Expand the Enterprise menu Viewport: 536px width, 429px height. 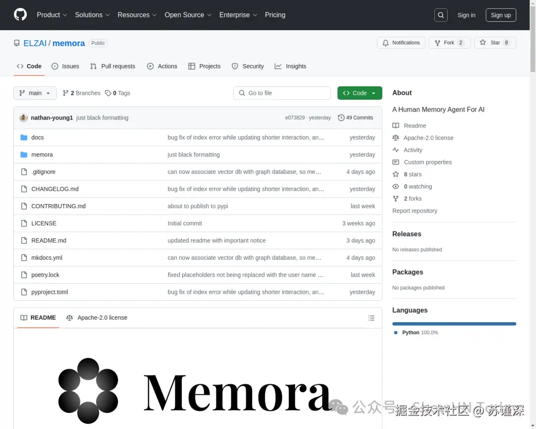coord(238,15)
